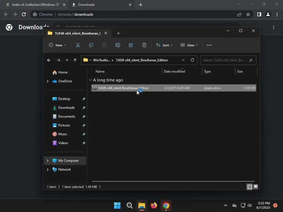The width and height of the screenshot is (283, 212).
Task: Add a new tab in File Explorer
Action: click(x=118, y=33)
